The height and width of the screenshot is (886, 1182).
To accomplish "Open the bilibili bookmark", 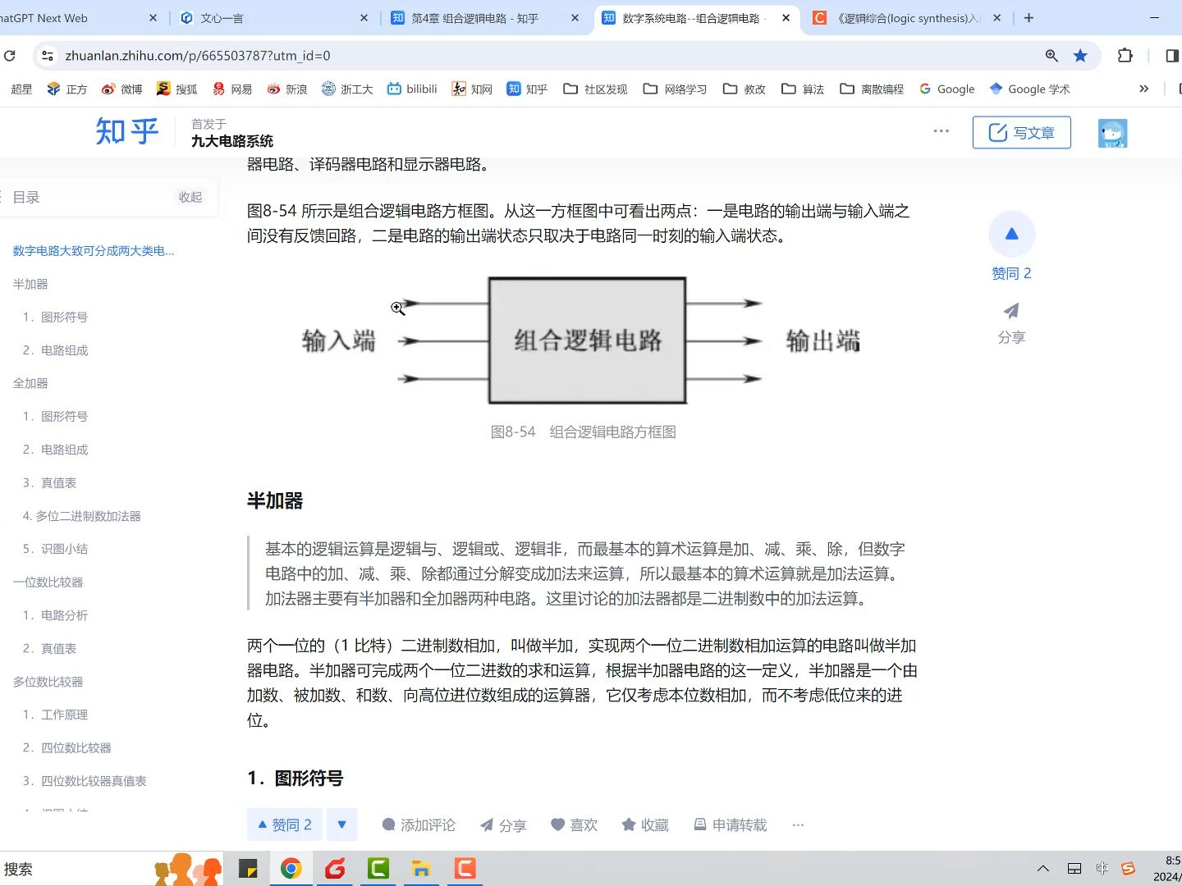I will click(412, 89).
